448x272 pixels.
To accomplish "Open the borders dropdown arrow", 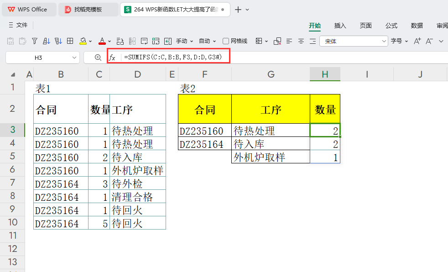I will tap(266, 42).
